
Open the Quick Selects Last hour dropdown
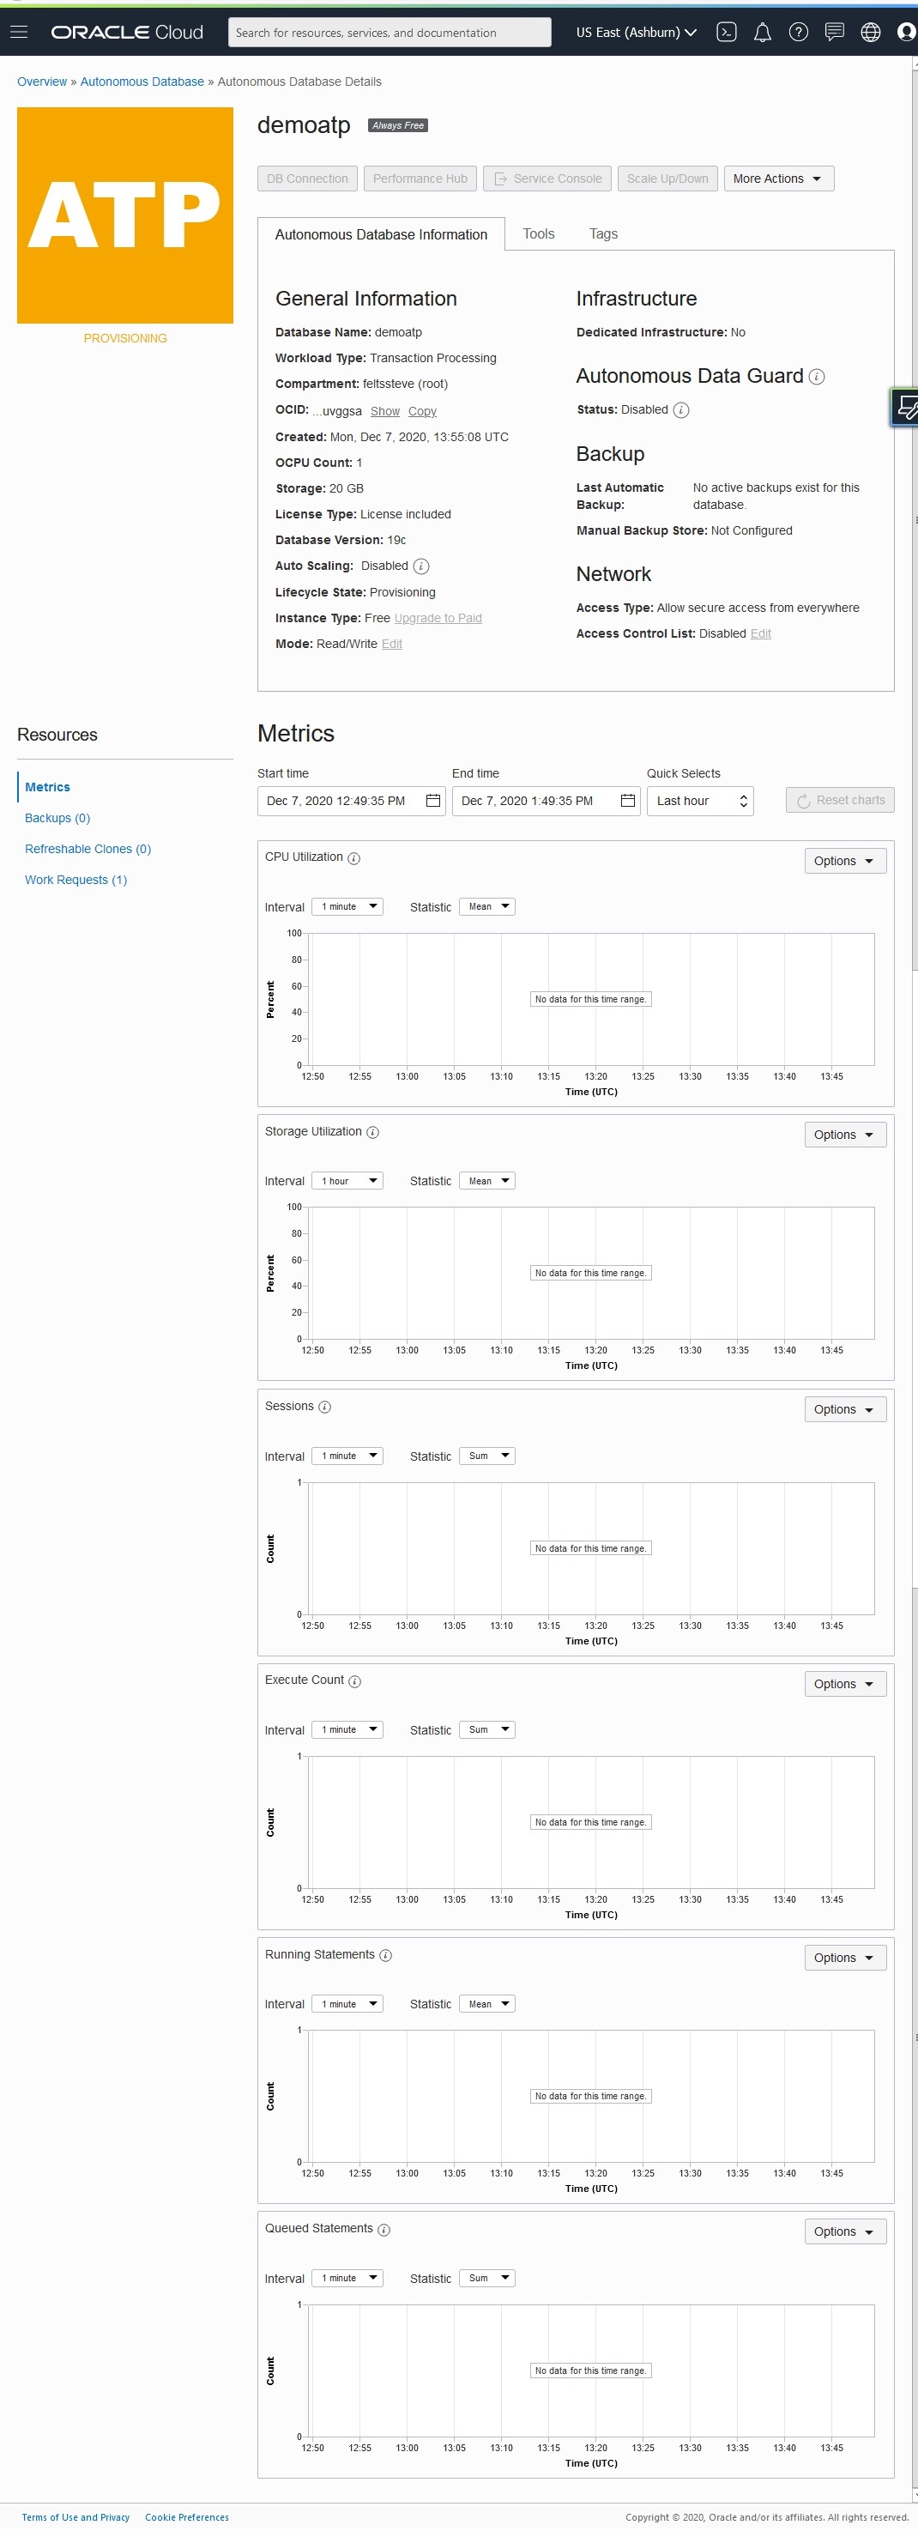click(x=700, y=801)
